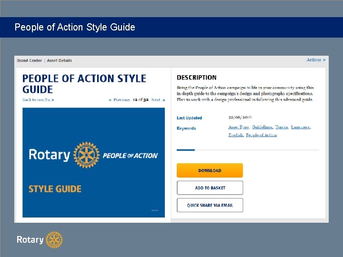Image resolution: width=343 pixels, height=257 pixels.
Task: Open the Topics keyword link
Action: click(282, 127)
